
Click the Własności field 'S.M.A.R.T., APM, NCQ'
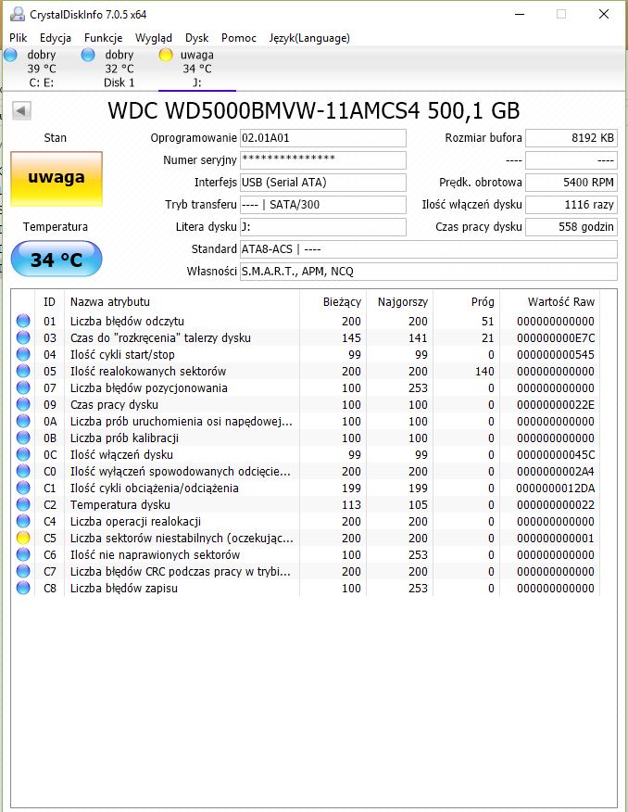[x=428, y=272]
